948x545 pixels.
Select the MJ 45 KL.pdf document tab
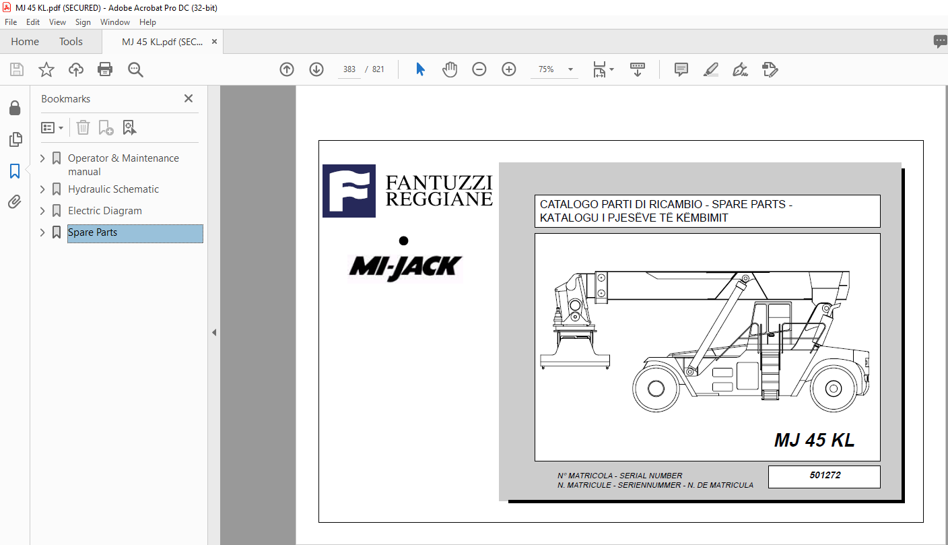pos(162,42)
